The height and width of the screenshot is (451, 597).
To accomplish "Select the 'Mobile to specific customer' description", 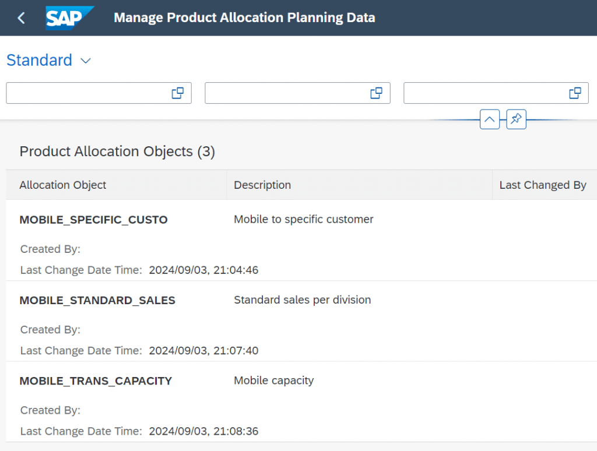I will coord(303,219).
